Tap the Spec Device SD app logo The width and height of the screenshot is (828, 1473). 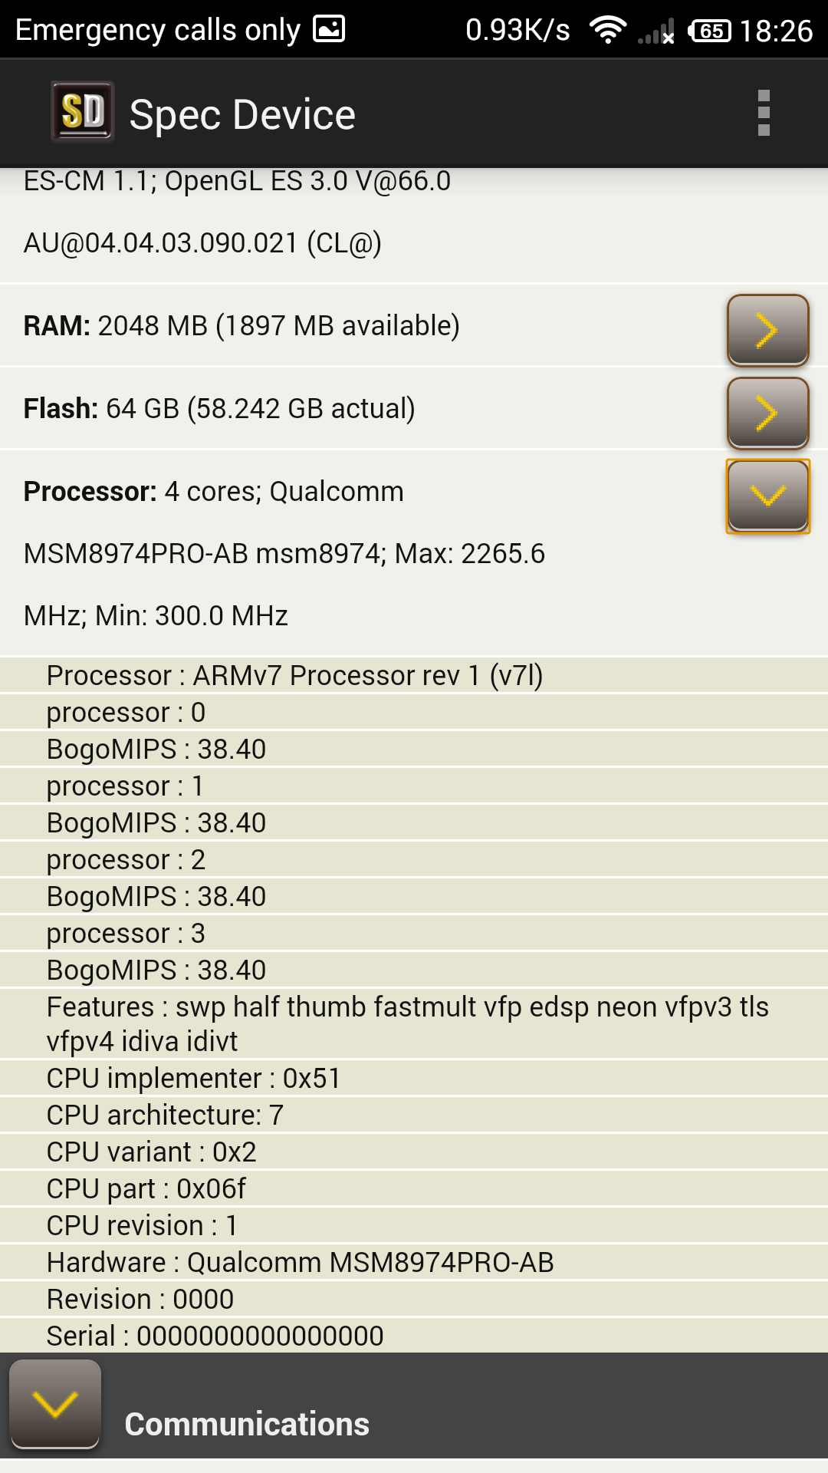[82, 113]
